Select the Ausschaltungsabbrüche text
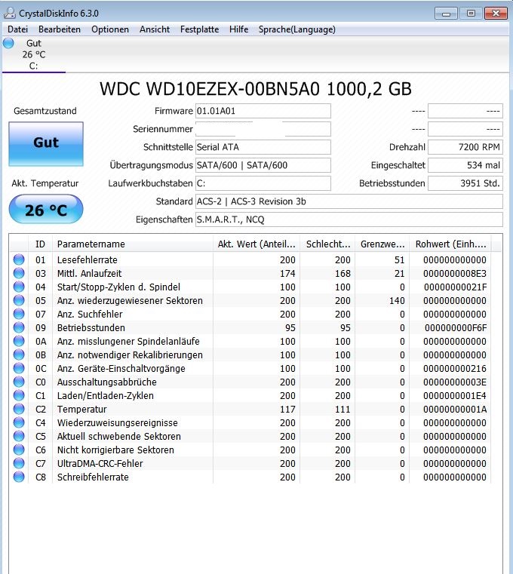513x574 pixels. click(107, 382)
